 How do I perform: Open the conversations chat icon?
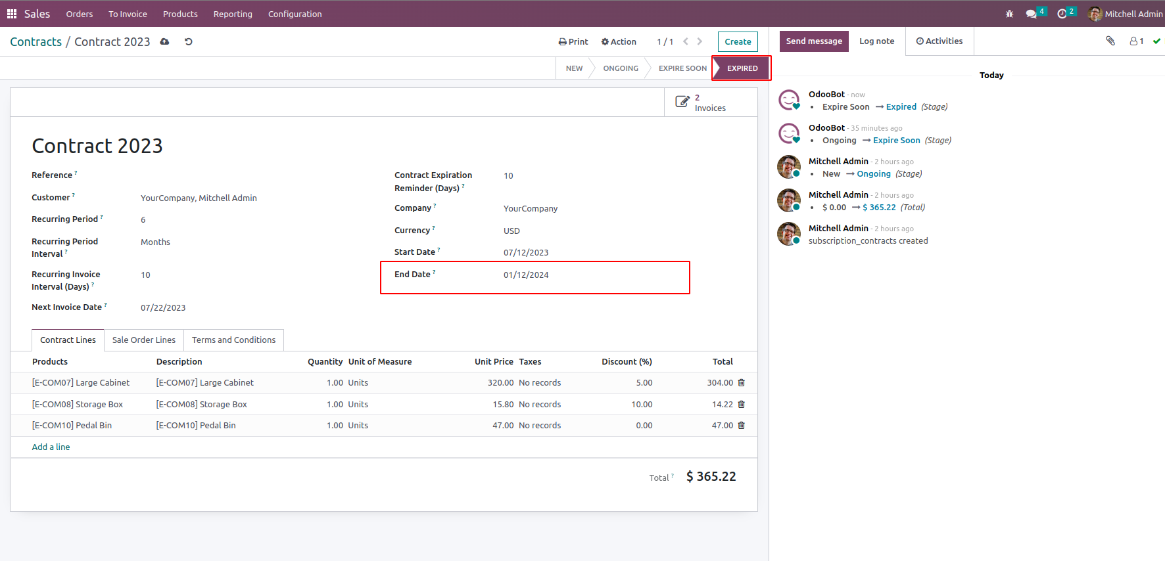1031,14
